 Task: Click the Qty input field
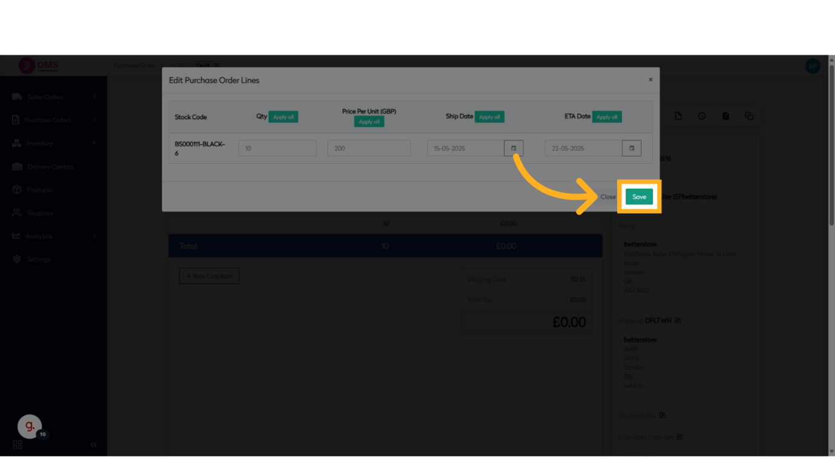point(277,148)
